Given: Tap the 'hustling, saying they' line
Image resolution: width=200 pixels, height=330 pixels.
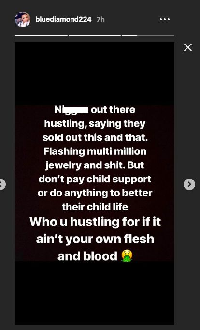Looking at the screenshot, I should coord(95,124).
